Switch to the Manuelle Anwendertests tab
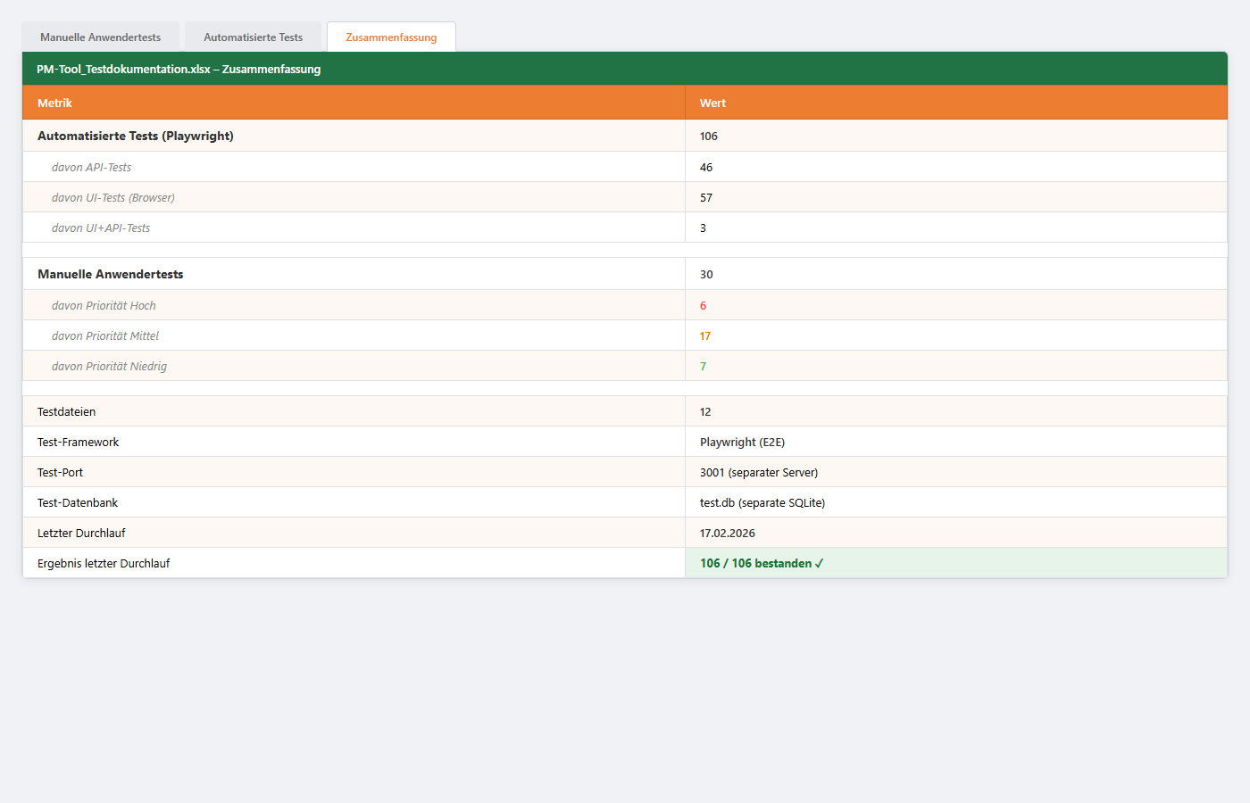 [101, 37]
